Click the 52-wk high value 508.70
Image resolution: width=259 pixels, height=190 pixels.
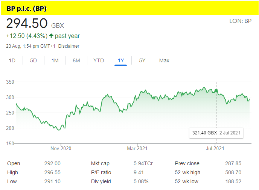233,172
